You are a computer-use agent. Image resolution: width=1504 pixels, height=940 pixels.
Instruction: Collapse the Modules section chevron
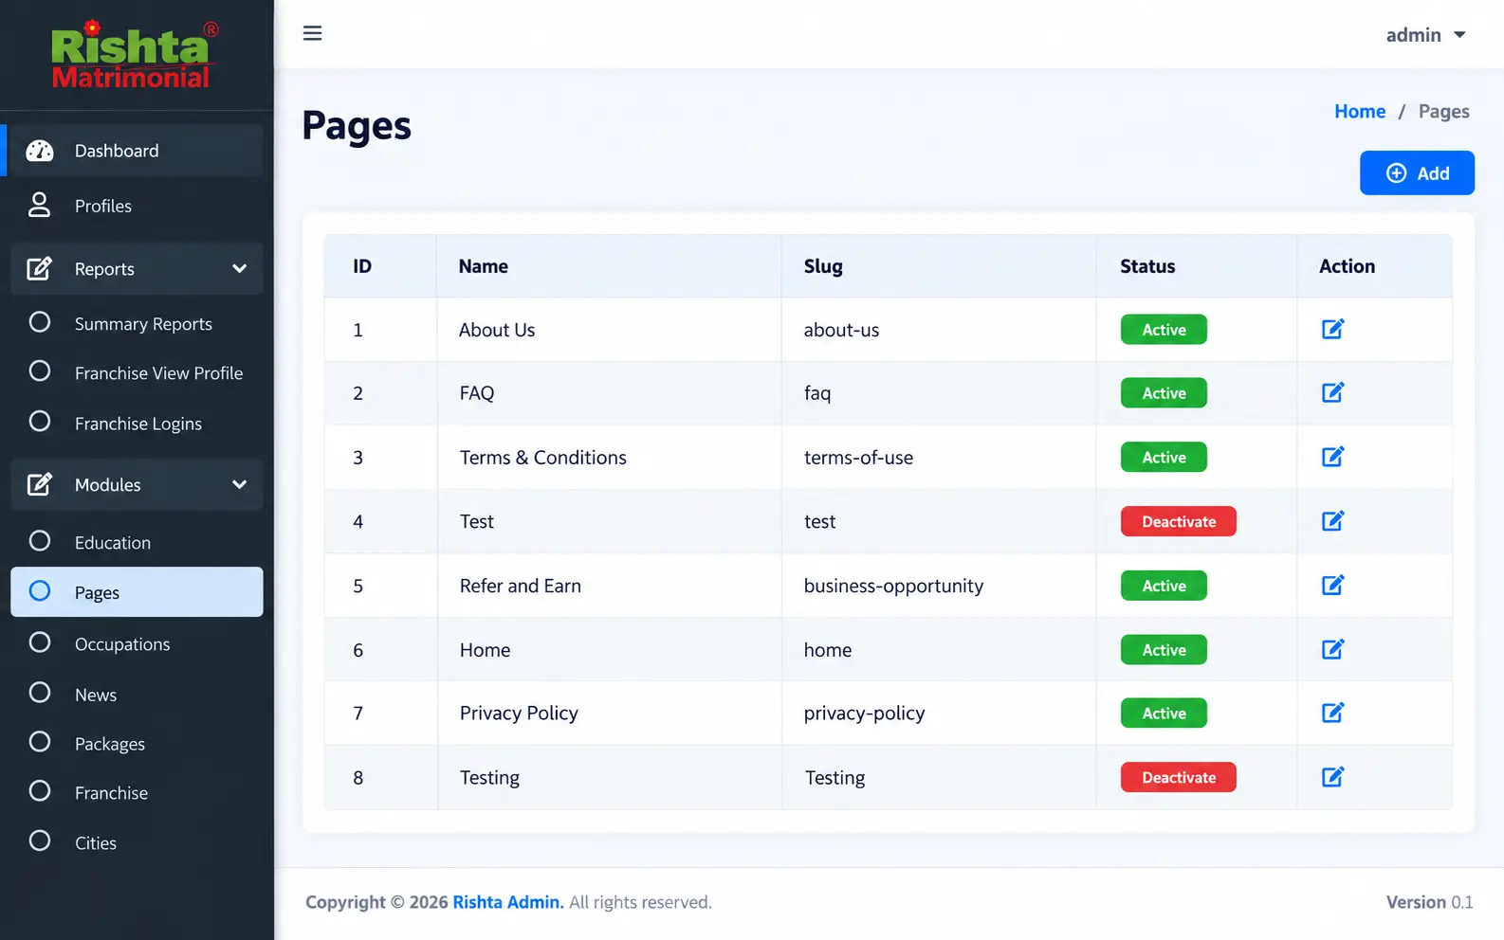[240, 485]
